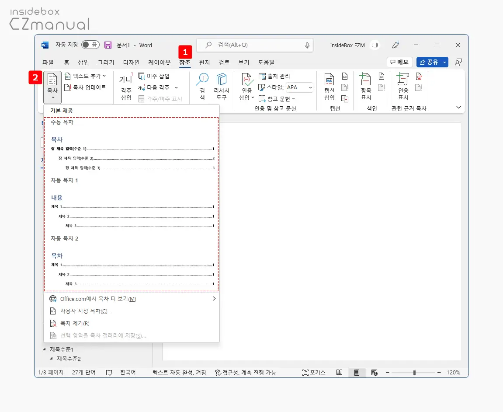Click the 접근성 accessibility status item
The height and width of the screenshot is (412, 503).
click(246, 373)
